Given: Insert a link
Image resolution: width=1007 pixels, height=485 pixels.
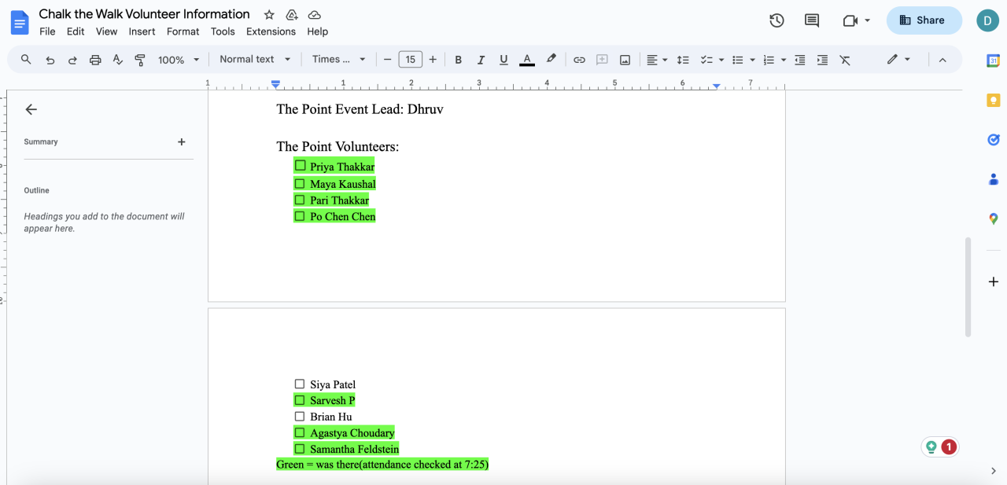Looking at the screenshot, I should click(579, 60).
